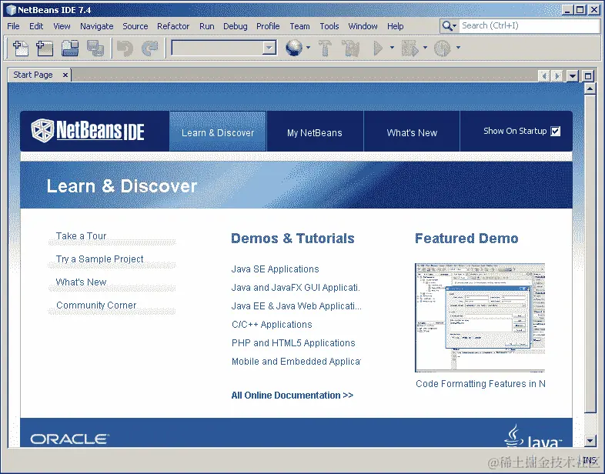Open the Window menu
Screen dimensions: 605x474
pyautogui.click(x=363, y=26)
